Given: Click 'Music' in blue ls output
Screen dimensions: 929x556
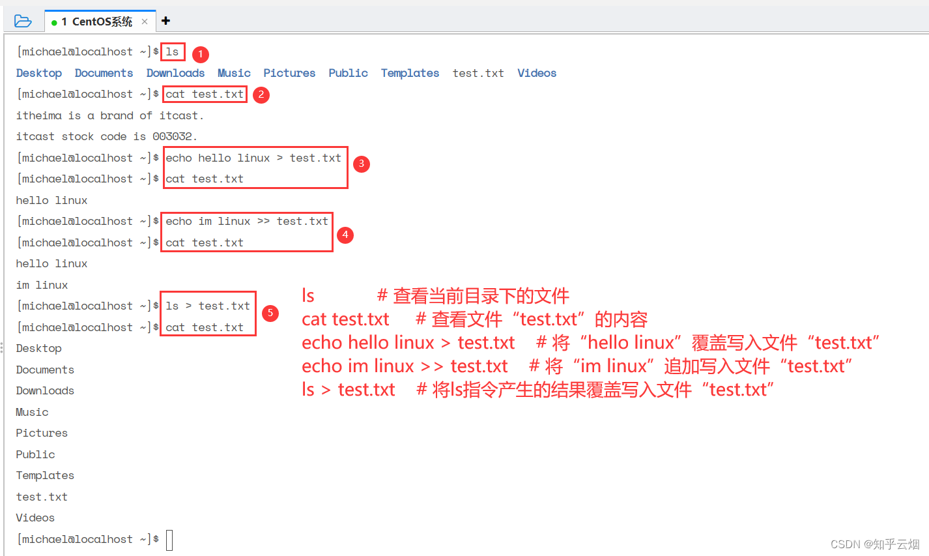Looking at the screenshot, I should [234, 73].
